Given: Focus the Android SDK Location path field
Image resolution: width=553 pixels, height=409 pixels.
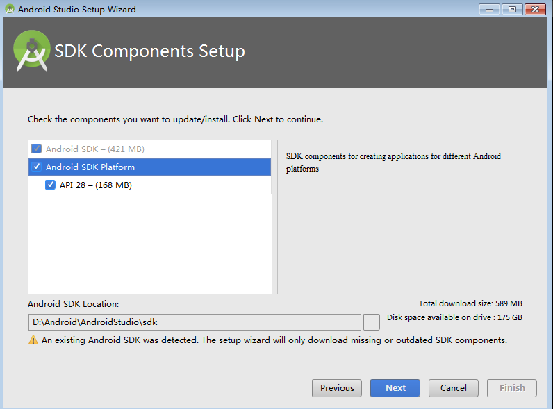Looking at the screenshot, I should click(195, 322).
